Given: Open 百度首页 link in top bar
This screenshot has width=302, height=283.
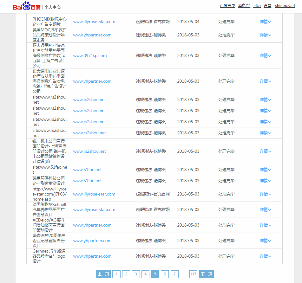Looking at the screenshot, I should [x=227, y=6].
